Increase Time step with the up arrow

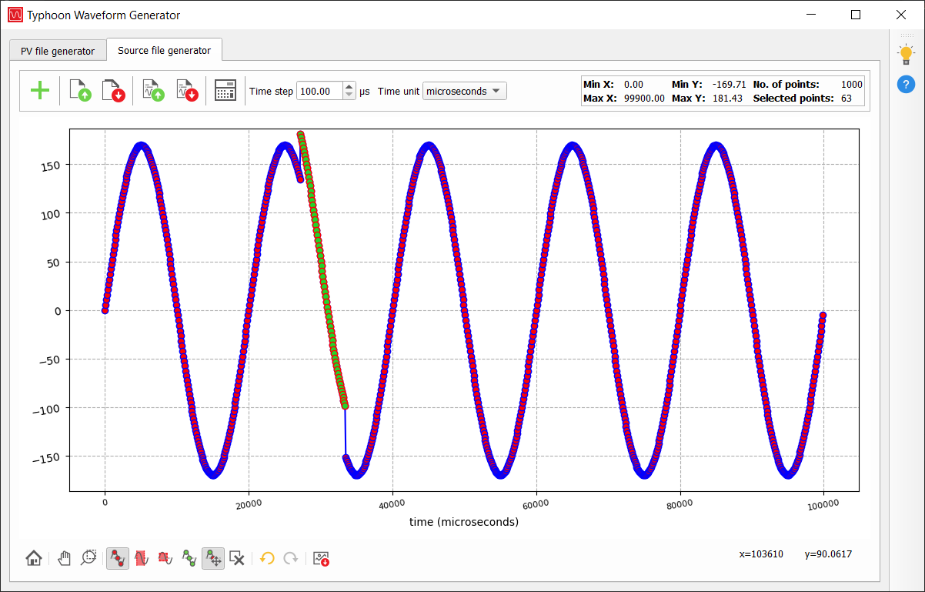(349, 87)
